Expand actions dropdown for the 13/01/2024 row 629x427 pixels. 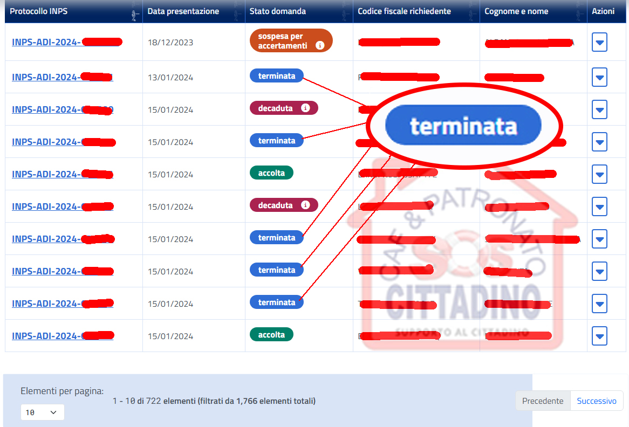point(599,77)
